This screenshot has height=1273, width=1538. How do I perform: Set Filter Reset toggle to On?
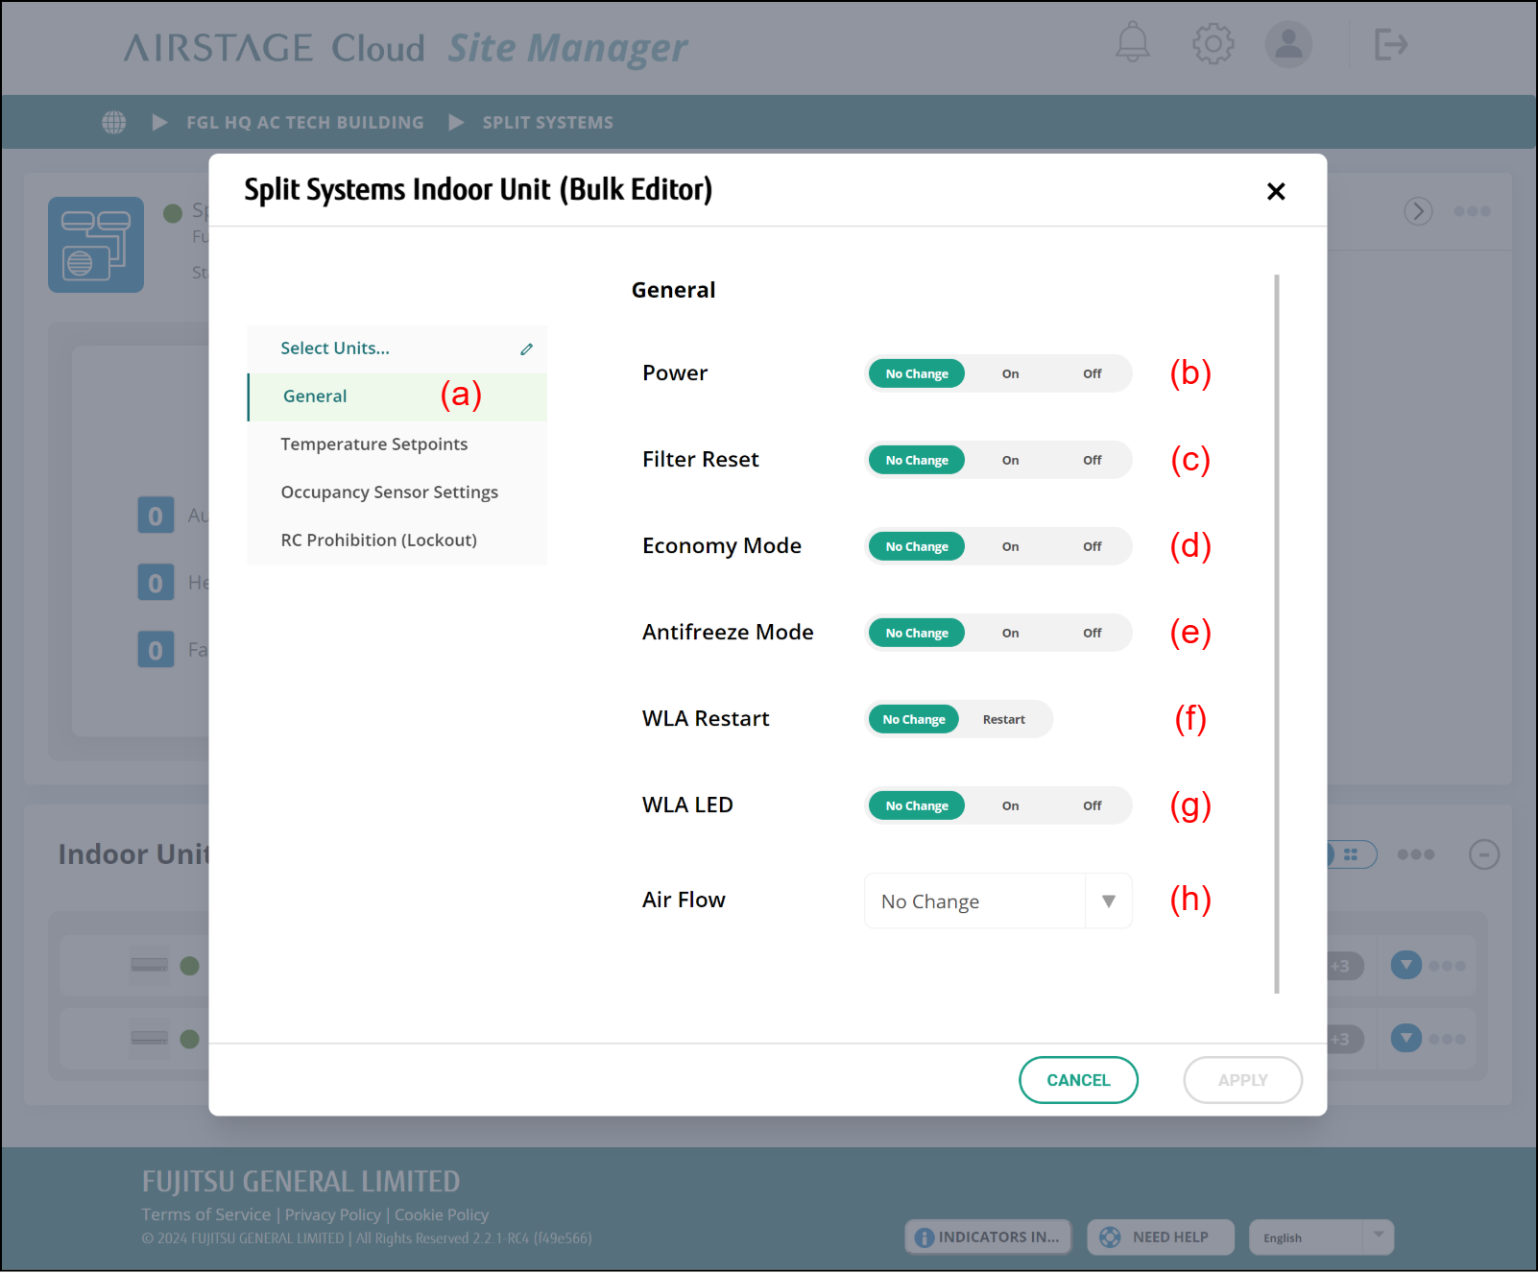coord(1010,461)
